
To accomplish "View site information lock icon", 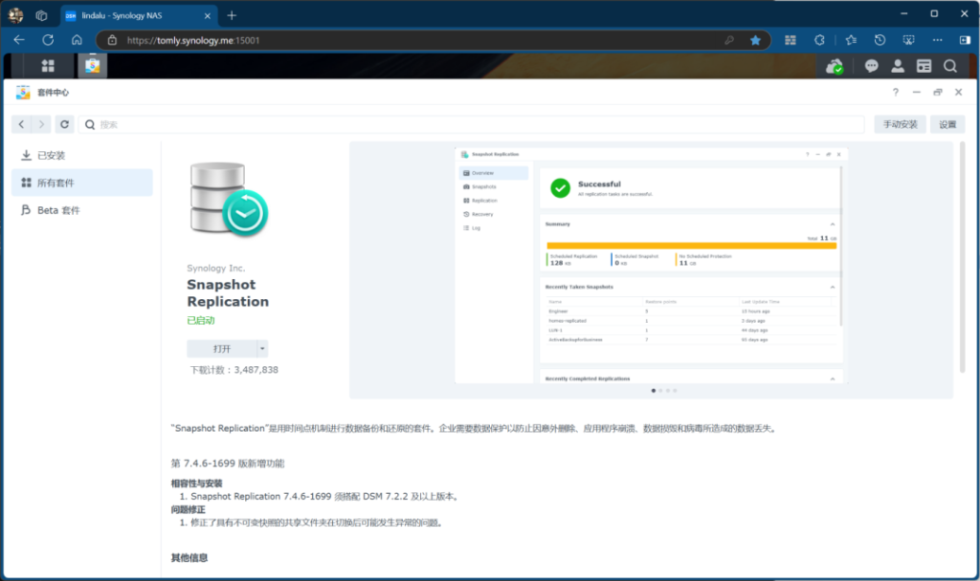I will tap(113, 40).
